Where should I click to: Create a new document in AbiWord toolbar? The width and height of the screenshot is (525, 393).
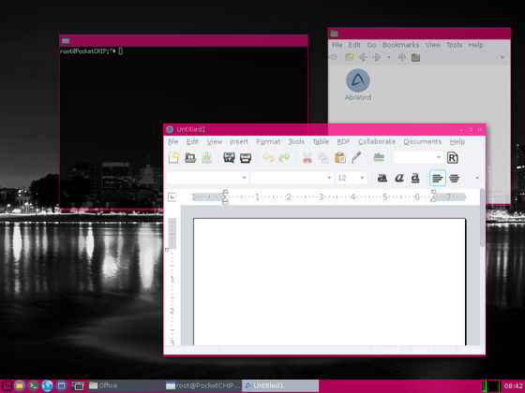[173, 157]
